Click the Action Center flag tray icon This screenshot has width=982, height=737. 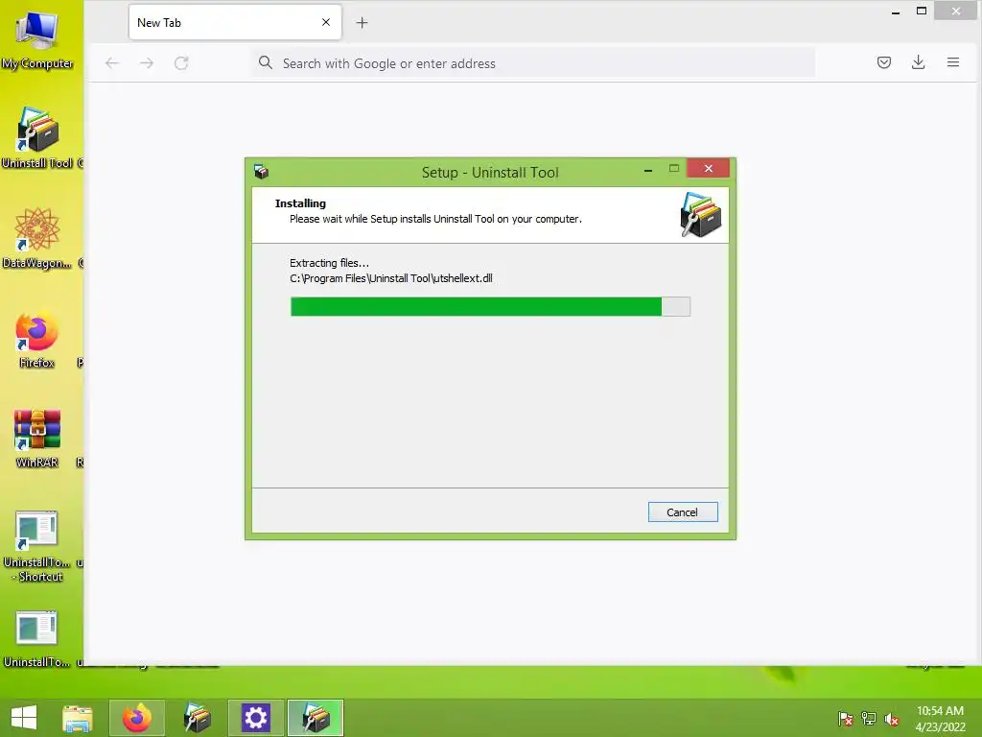click(x=846, y=719)
